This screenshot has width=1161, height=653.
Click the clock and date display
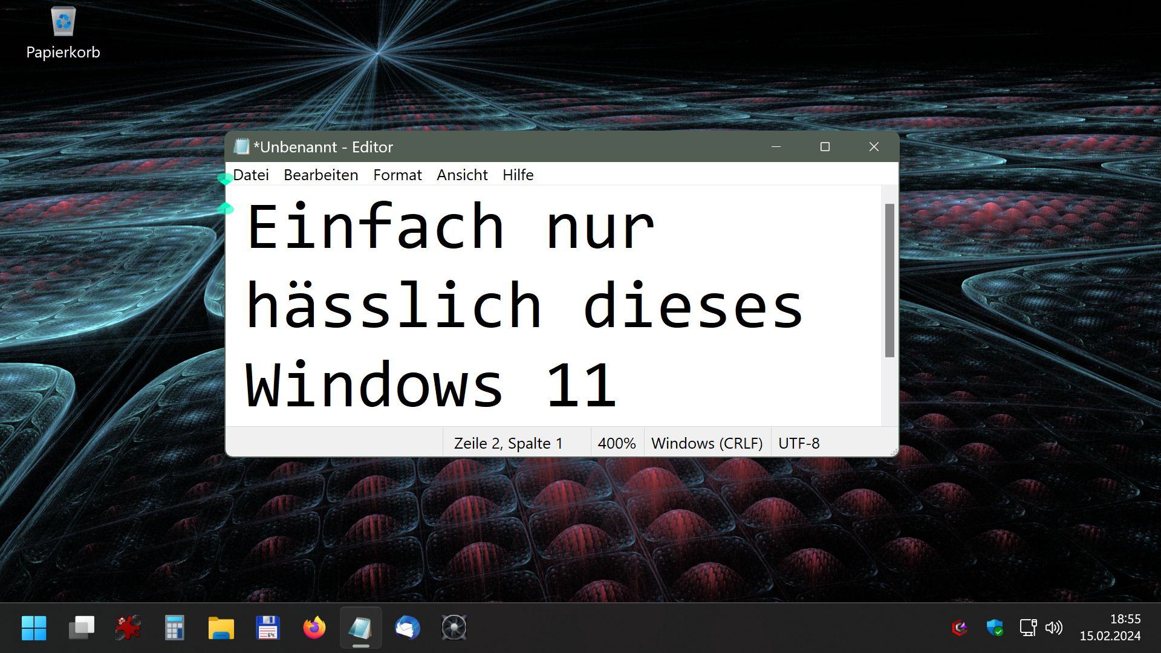point(1110,628)
